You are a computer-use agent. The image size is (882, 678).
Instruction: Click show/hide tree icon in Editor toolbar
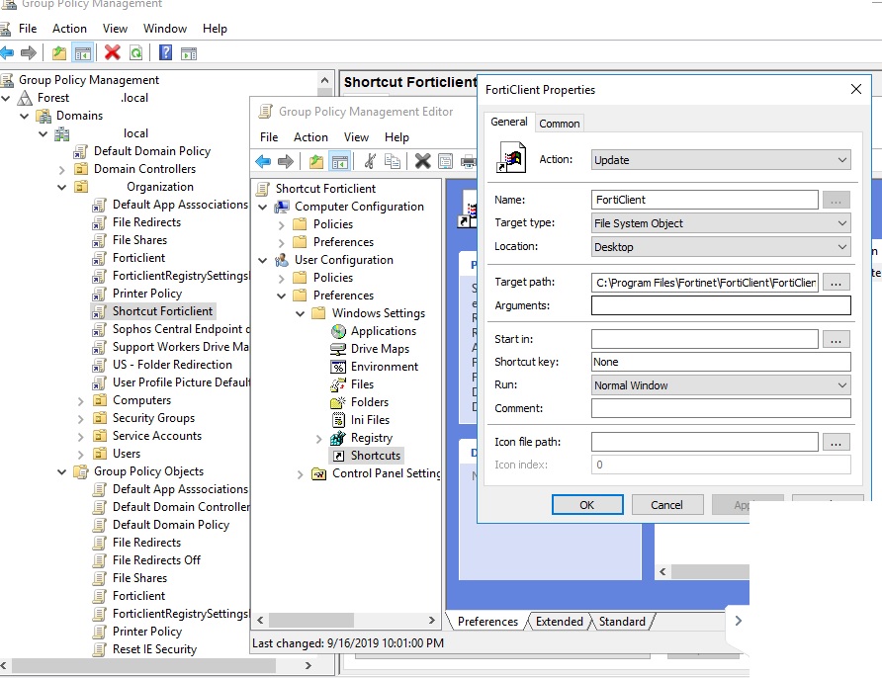point(340,162)
